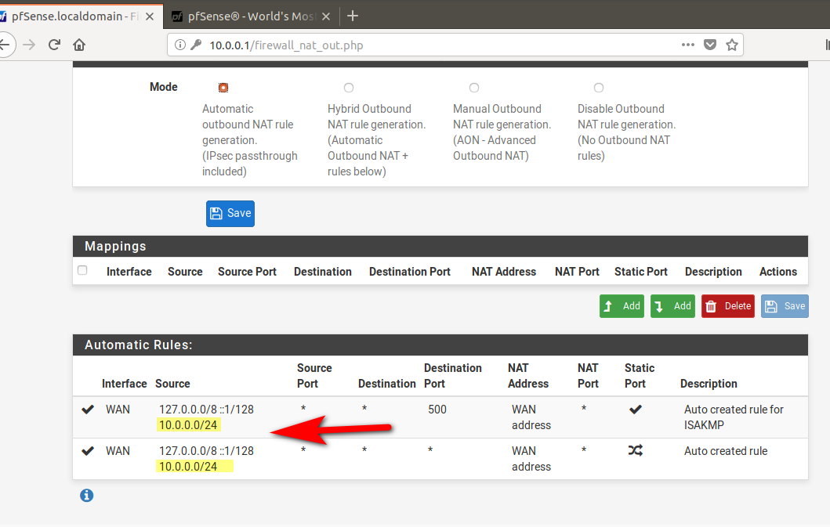Bookmark this page with star icon
Image resolution: width=830 pixels, height=527 pixels.
[x=731, y=45]
